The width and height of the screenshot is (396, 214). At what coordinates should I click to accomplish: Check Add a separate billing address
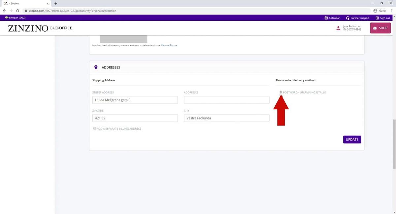(95, 128)
